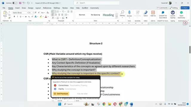
Task: Click the Copy icon in Clipboard group
Action: 9,15
